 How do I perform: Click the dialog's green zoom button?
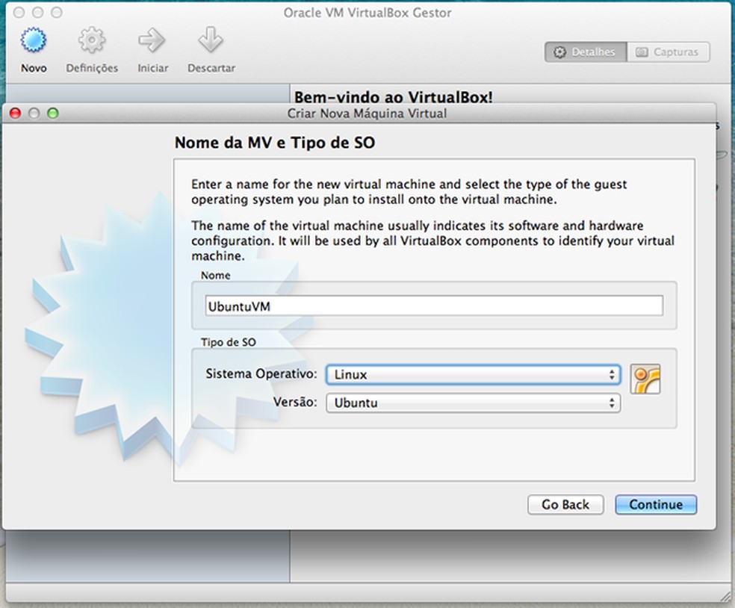coord(53,113)
